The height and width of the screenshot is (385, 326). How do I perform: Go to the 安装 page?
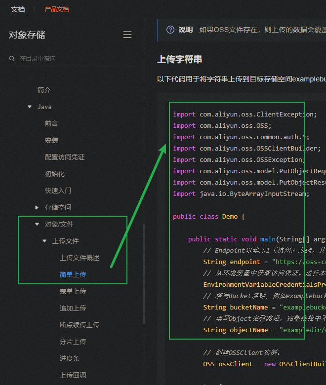coord(51,140)
